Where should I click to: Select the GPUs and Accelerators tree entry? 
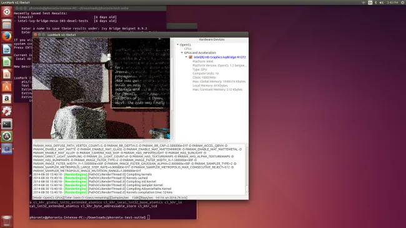click(x=200, y=52)
